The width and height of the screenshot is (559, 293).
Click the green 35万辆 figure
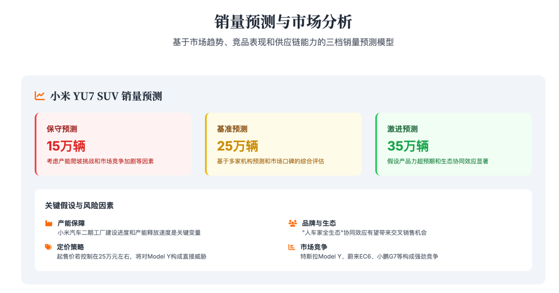coord(408,146)
